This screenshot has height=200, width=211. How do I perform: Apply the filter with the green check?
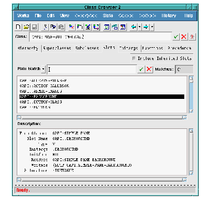point(141,69)
